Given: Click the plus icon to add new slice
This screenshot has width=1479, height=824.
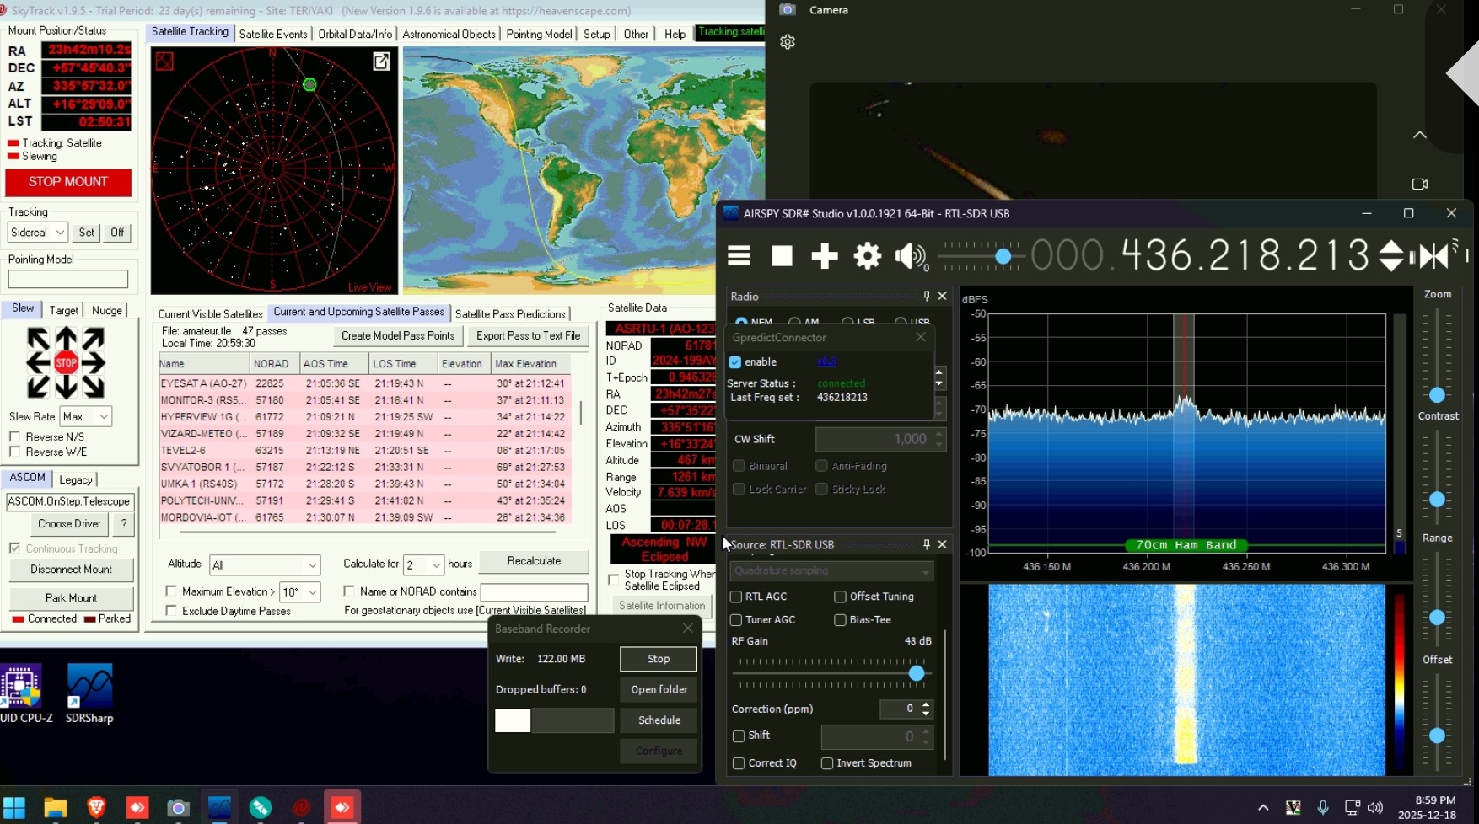Looking at the screenshot, I should click(x=824, y=256).
